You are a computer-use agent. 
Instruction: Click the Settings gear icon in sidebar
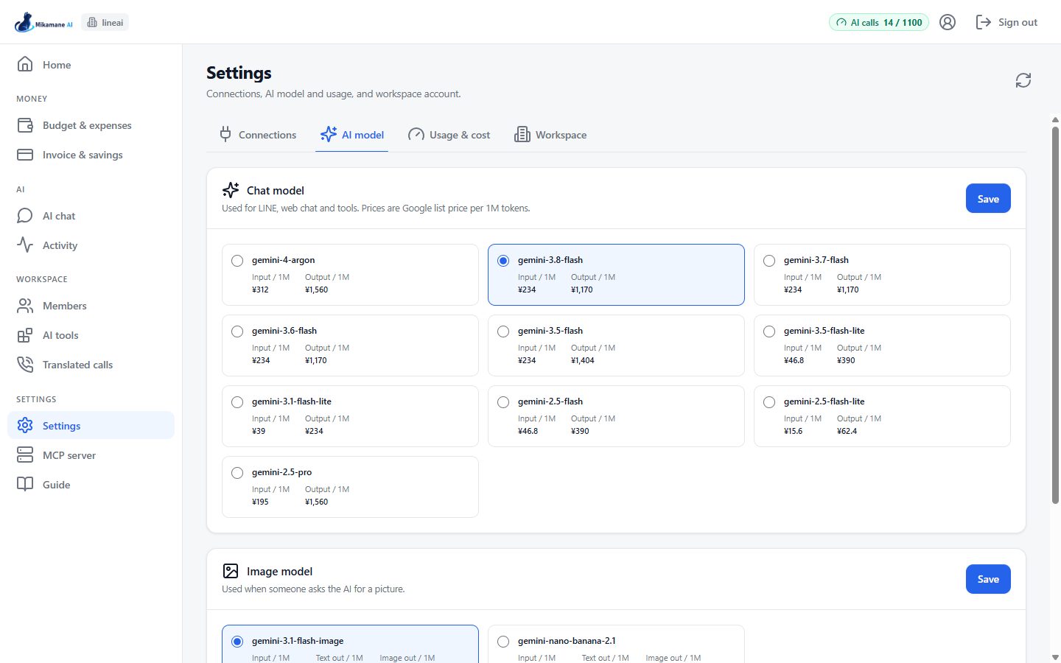pyautogui.click(x=25, y=426)
